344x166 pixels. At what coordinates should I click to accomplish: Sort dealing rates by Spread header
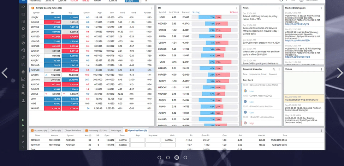click(x=87, y=13)
